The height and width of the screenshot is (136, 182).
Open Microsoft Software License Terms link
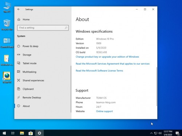click(x=99, y=71)
